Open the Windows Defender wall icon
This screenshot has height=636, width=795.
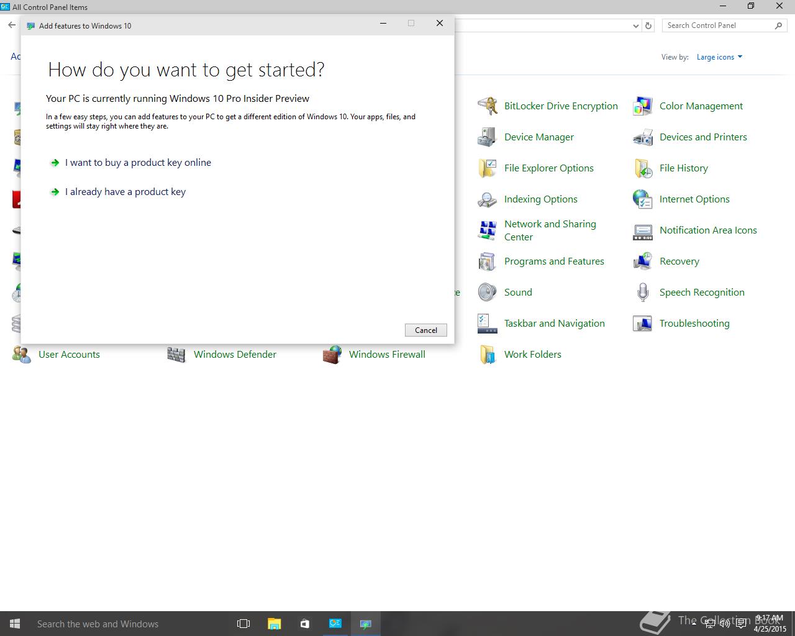tap(177, 355)
